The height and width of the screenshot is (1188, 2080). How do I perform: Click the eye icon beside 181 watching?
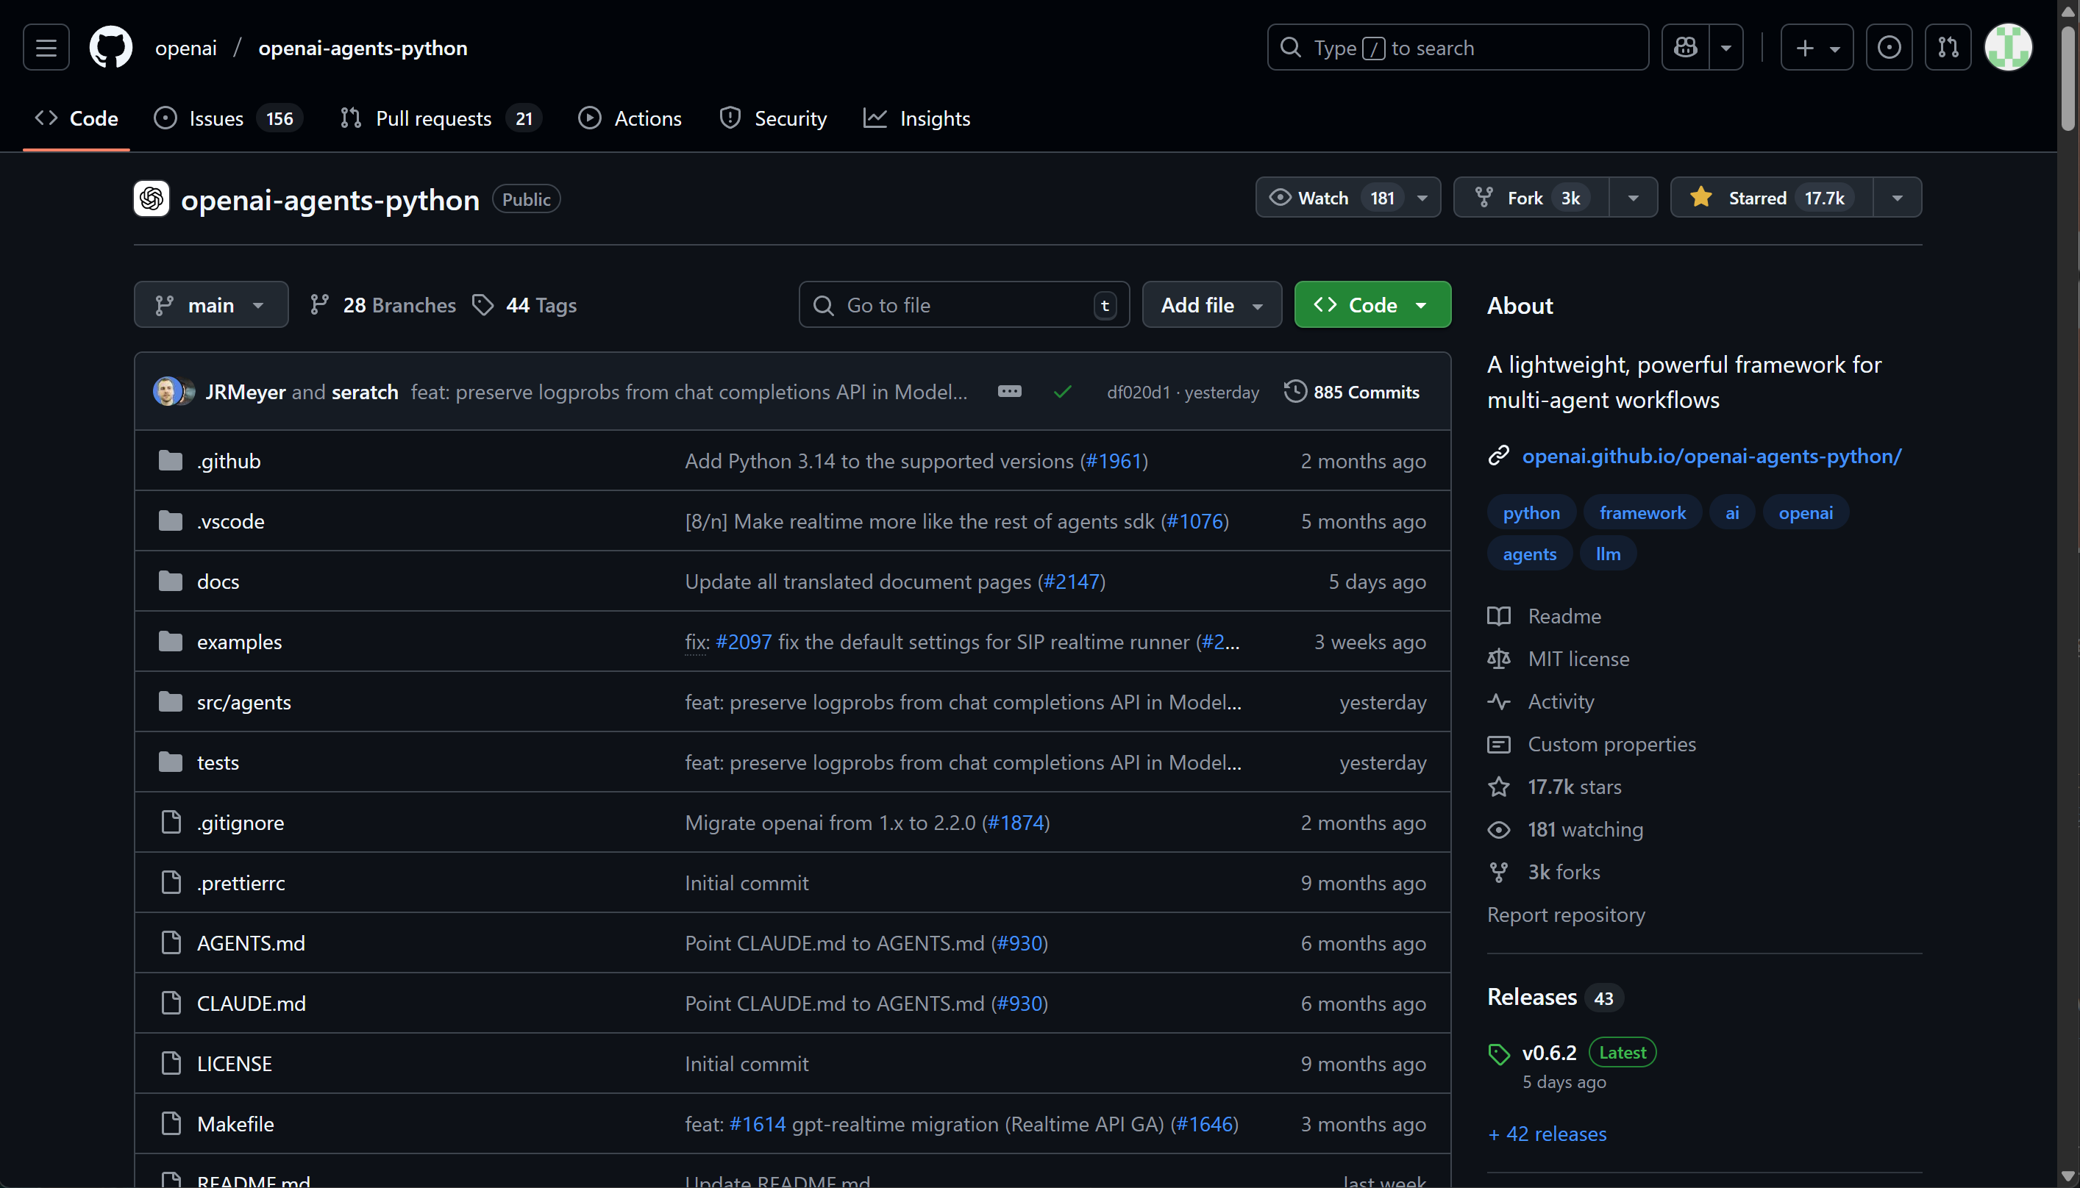(1499, 829)
